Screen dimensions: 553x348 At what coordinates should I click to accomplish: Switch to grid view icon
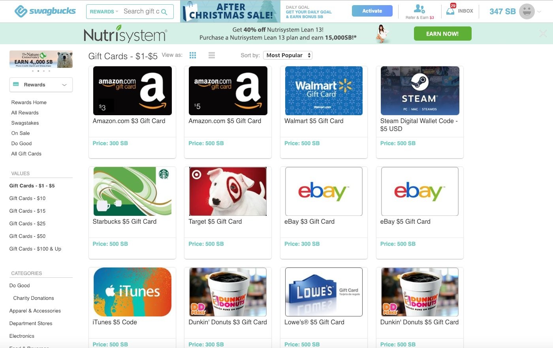193,55
